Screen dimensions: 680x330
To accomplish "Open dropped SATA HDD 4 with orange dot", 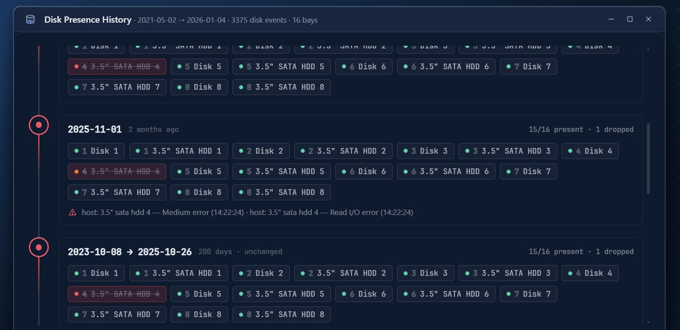I will pyautogui.click(x=117, y=171).
